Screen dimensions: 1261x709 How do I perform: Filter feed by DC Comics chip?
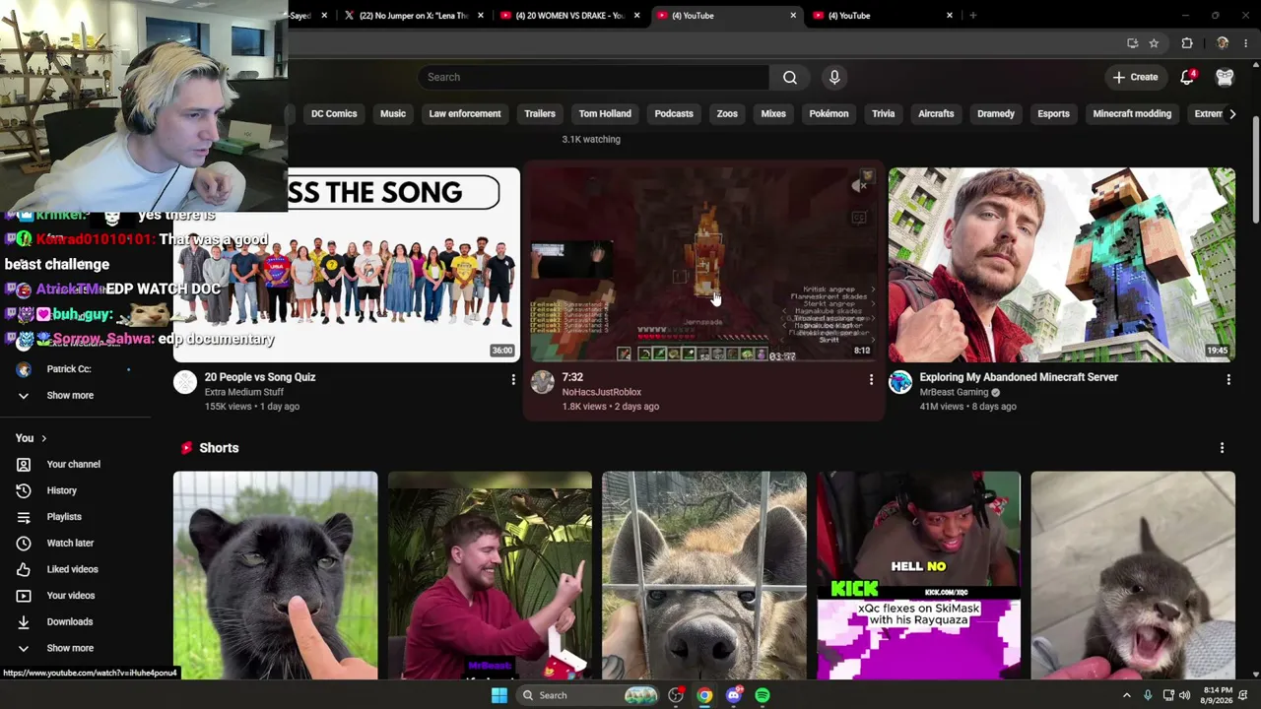click(x=334, y=113)
